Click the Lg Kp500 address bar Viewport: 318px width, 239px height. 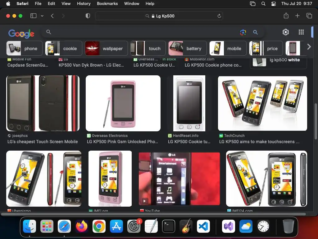(x=159, y=16)
